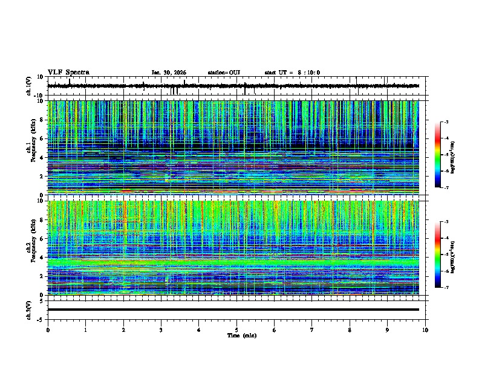Click the "-7" label below the ch.2 colorbar
The image size is (479, 370).
[x=446, y=287]
